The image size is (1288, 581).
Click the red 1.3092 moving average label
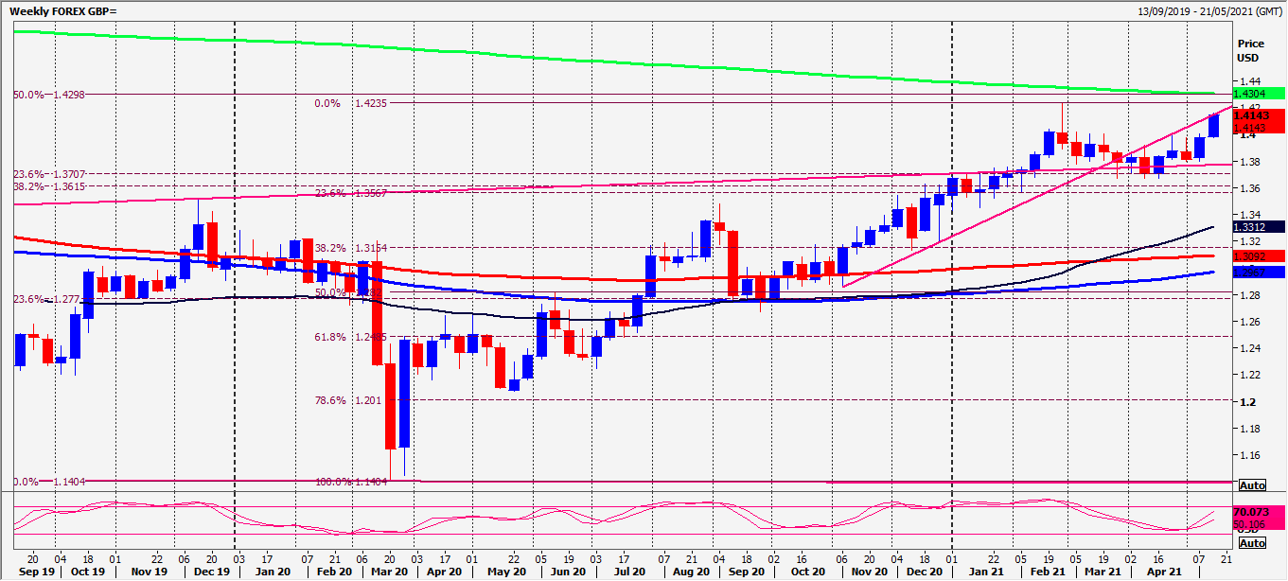pos(1256,255)
